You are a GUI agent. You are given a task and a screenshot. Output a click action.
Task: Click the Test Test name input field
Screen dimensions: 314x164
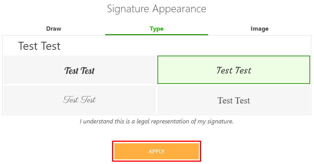click(x=157, y=46)
